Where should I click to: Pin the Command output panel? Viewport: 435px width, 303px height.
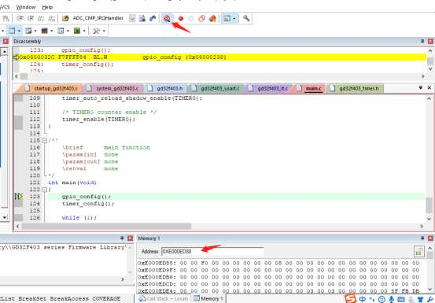pyautogui.click(x=122, y=238)
